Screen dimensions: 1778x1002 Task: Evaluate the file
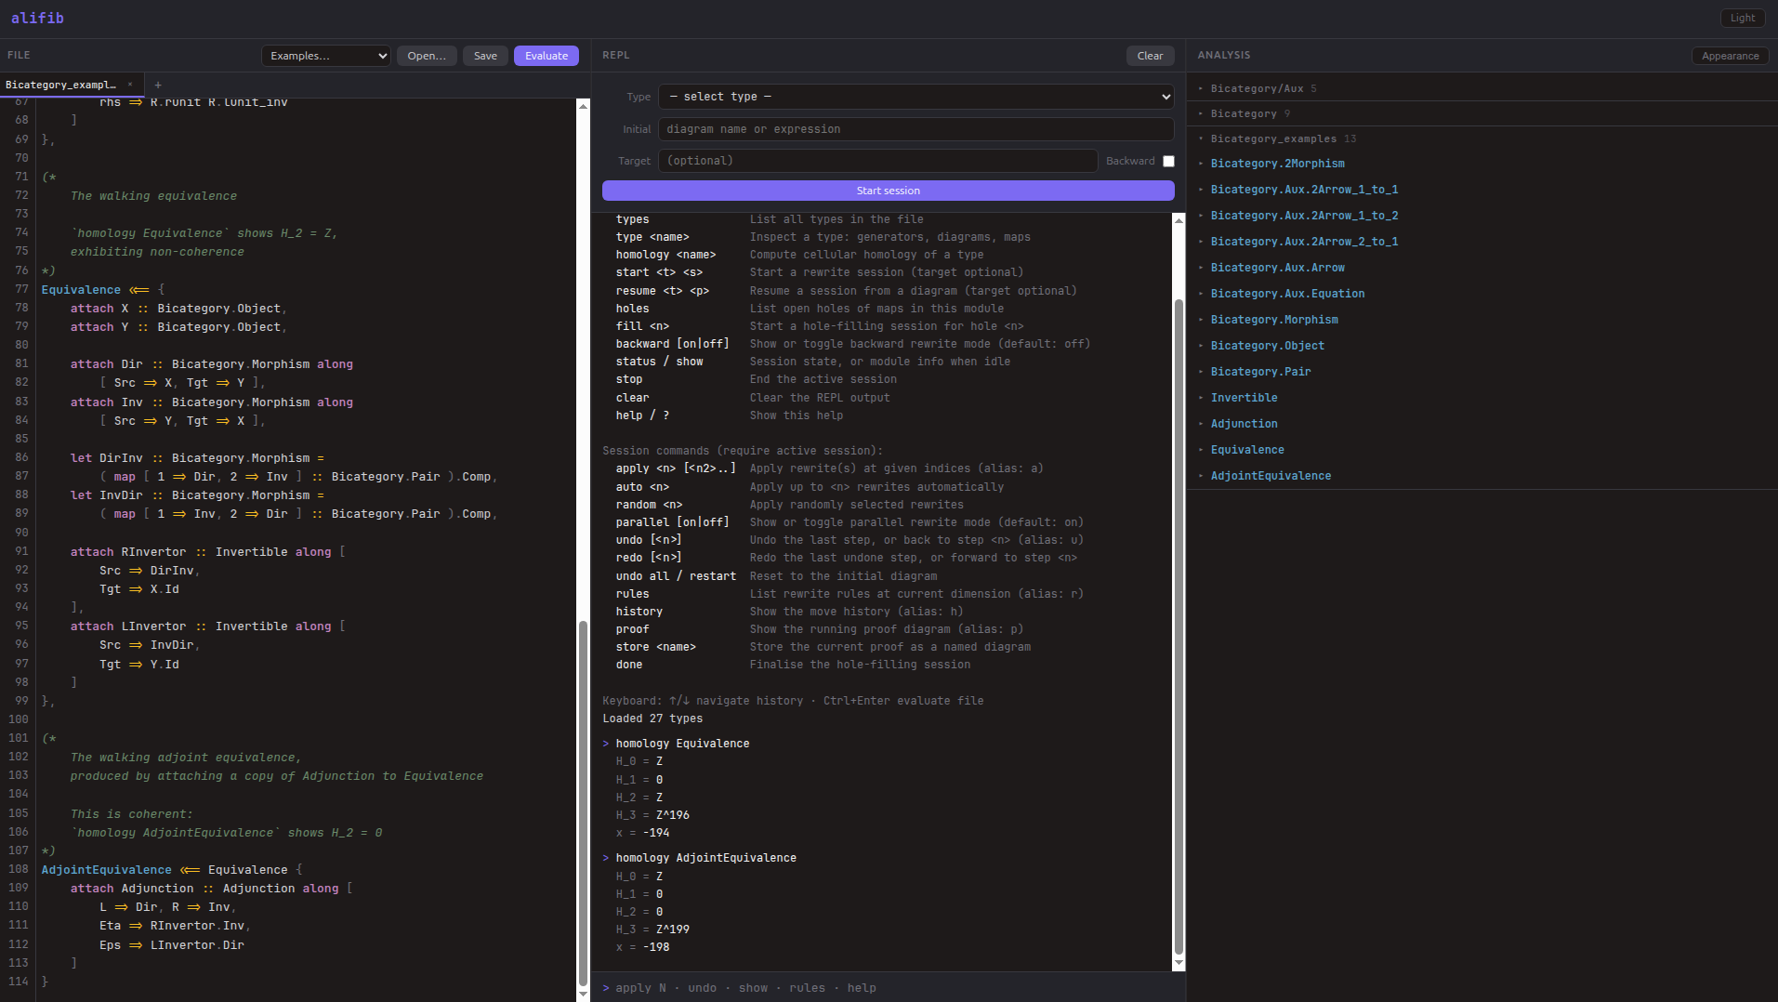click(547, 56)
